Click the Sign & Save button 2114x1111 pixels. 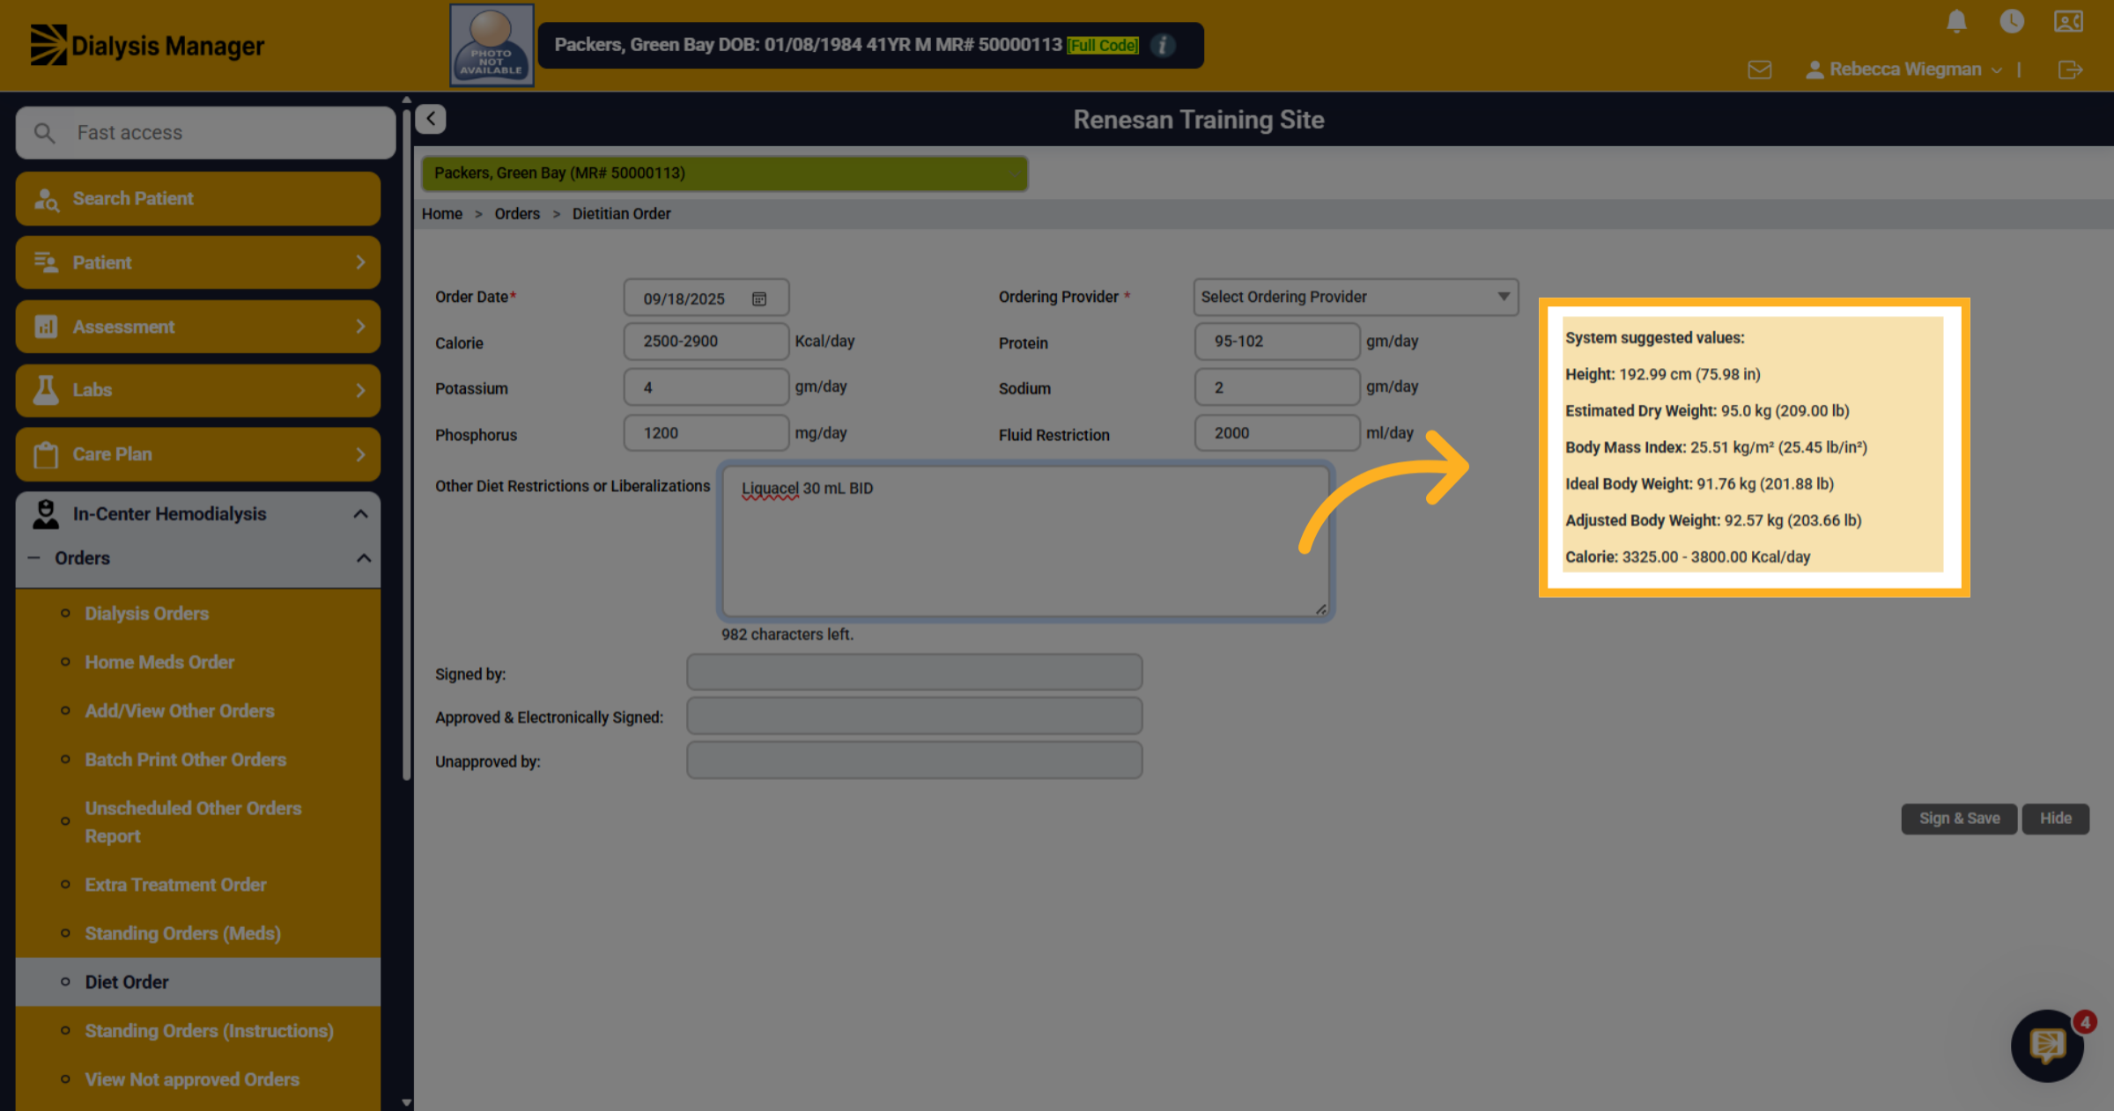(1959, 819)
